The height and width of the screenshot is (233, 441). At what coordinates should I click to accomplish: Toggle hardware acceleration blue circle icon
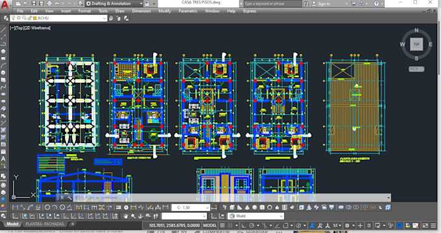click(399, 225)
